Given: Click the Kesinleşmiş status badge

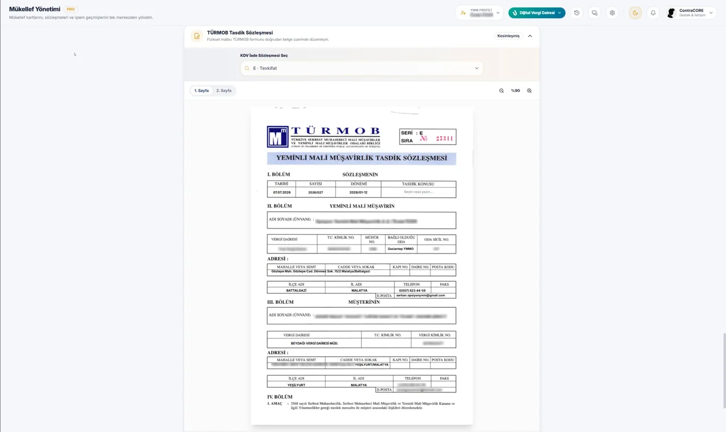Looking at the screenshot, I should coord(508,36).
